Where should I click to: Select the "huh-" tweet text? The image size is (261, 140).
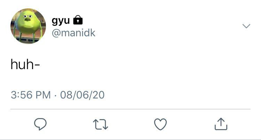pos(25,65)
